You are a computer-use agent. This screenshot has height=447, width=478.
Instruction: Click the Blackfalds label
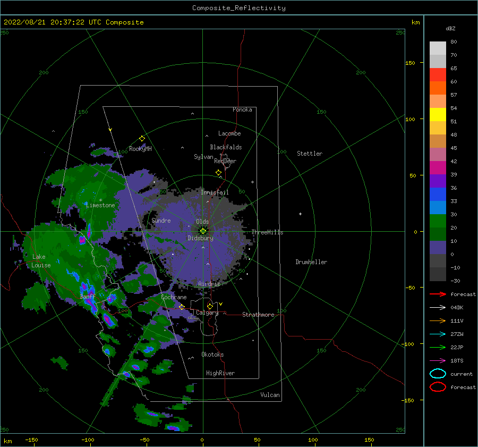[226, 147]
